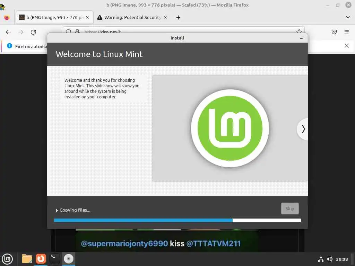Expand the list all tabs dropdown
This screenshot has height=266, width=355.
(348, 17)
